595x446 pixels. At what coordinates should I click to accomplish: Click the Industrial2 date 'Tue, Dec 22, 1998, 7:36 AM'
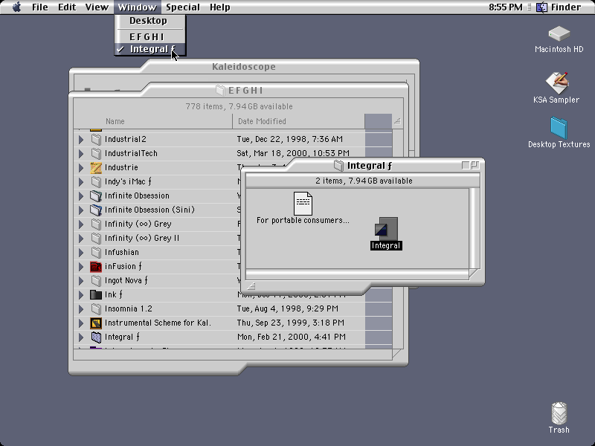point(290,139)
